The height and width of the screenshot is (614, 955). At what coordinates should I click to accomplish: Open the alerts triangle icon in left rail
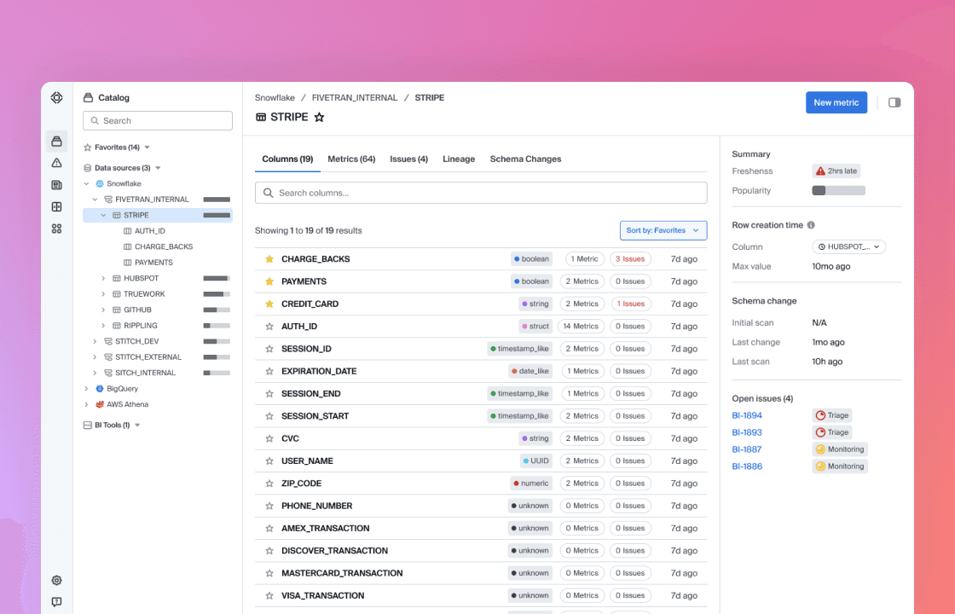(56, 163)
